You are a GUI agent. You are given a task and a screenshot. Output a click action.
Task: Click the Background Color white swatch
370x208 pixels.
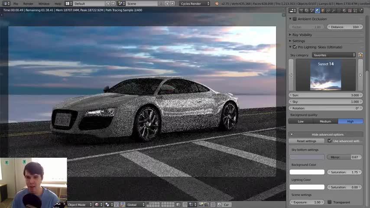(x=307, y=172)
